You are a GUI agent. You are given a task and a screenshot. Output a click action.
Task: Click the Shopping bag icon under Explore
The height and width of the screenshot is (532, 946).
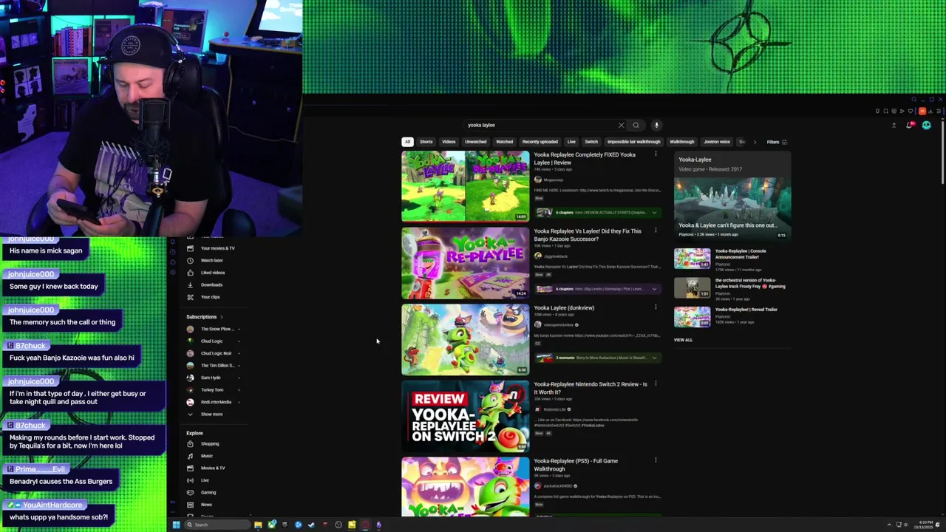pyautogui.click(x=190, y=444)
